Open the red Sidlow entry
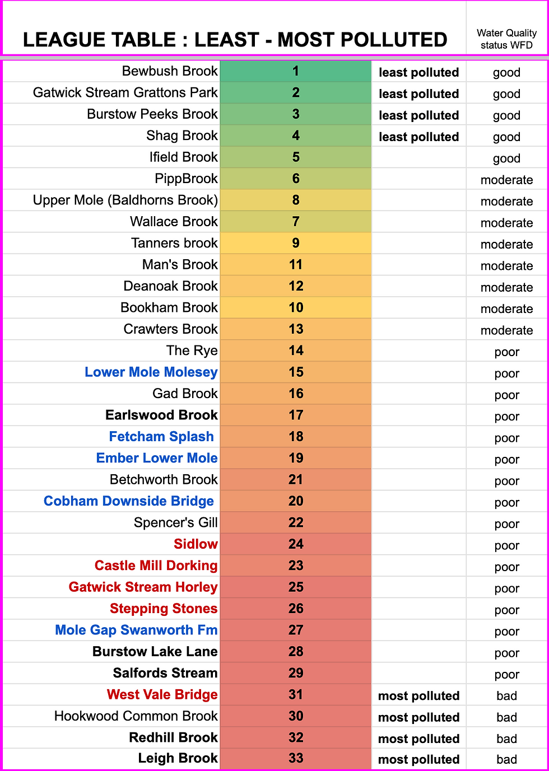 pos(196,544)
